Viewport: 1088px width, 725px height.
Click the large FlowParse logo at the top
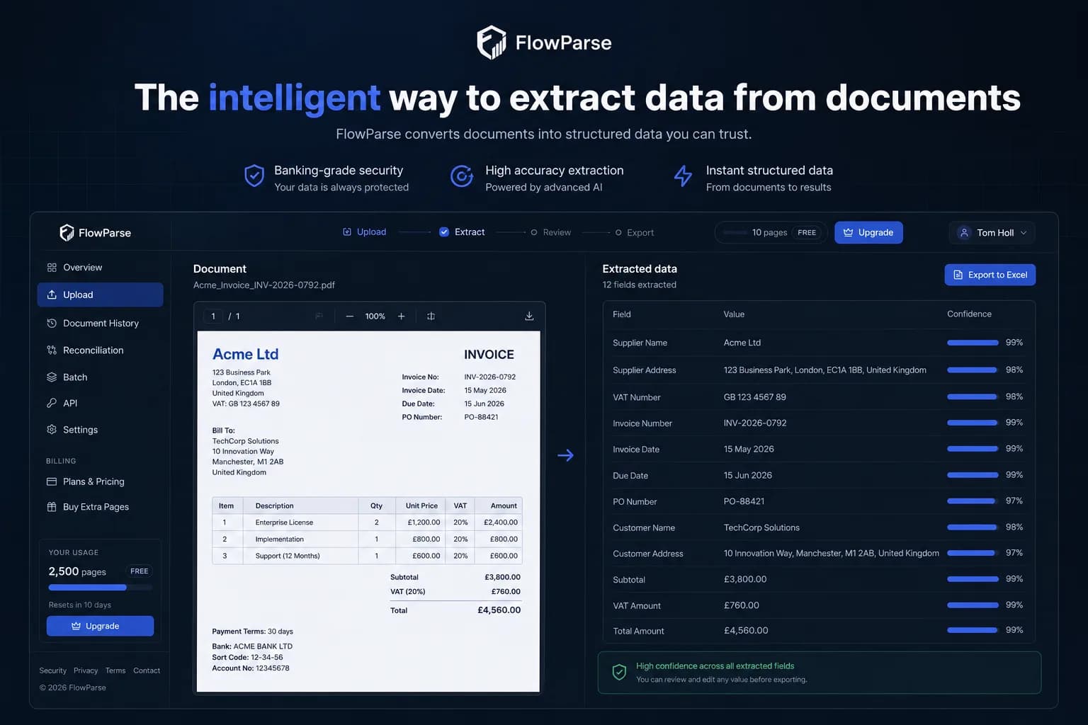[544, 42]
